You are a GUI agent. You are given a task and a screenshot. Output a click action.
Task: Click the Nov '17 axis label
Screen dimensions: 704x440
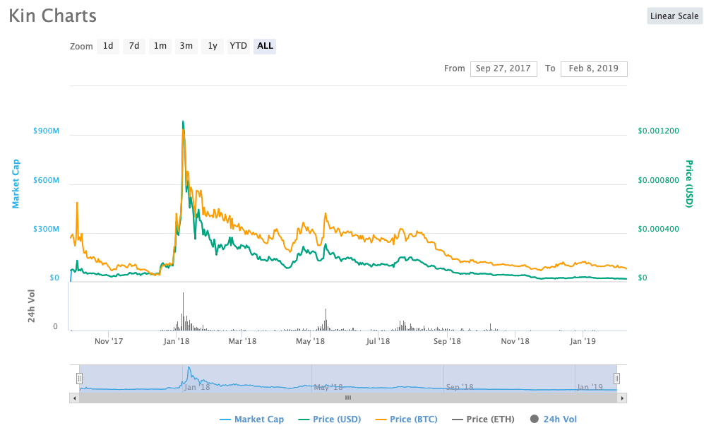[x=109, y=341]
